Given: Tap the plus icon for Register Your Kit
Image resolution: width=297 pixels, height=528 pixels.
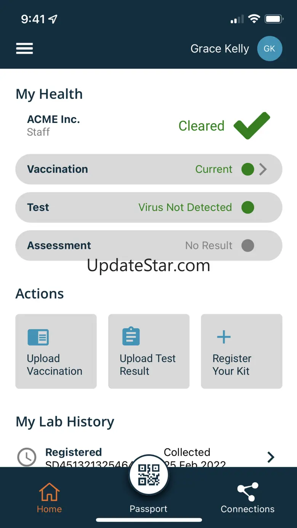Looking at the screenshot, I should pyautogui.click(x=224, y=337).
